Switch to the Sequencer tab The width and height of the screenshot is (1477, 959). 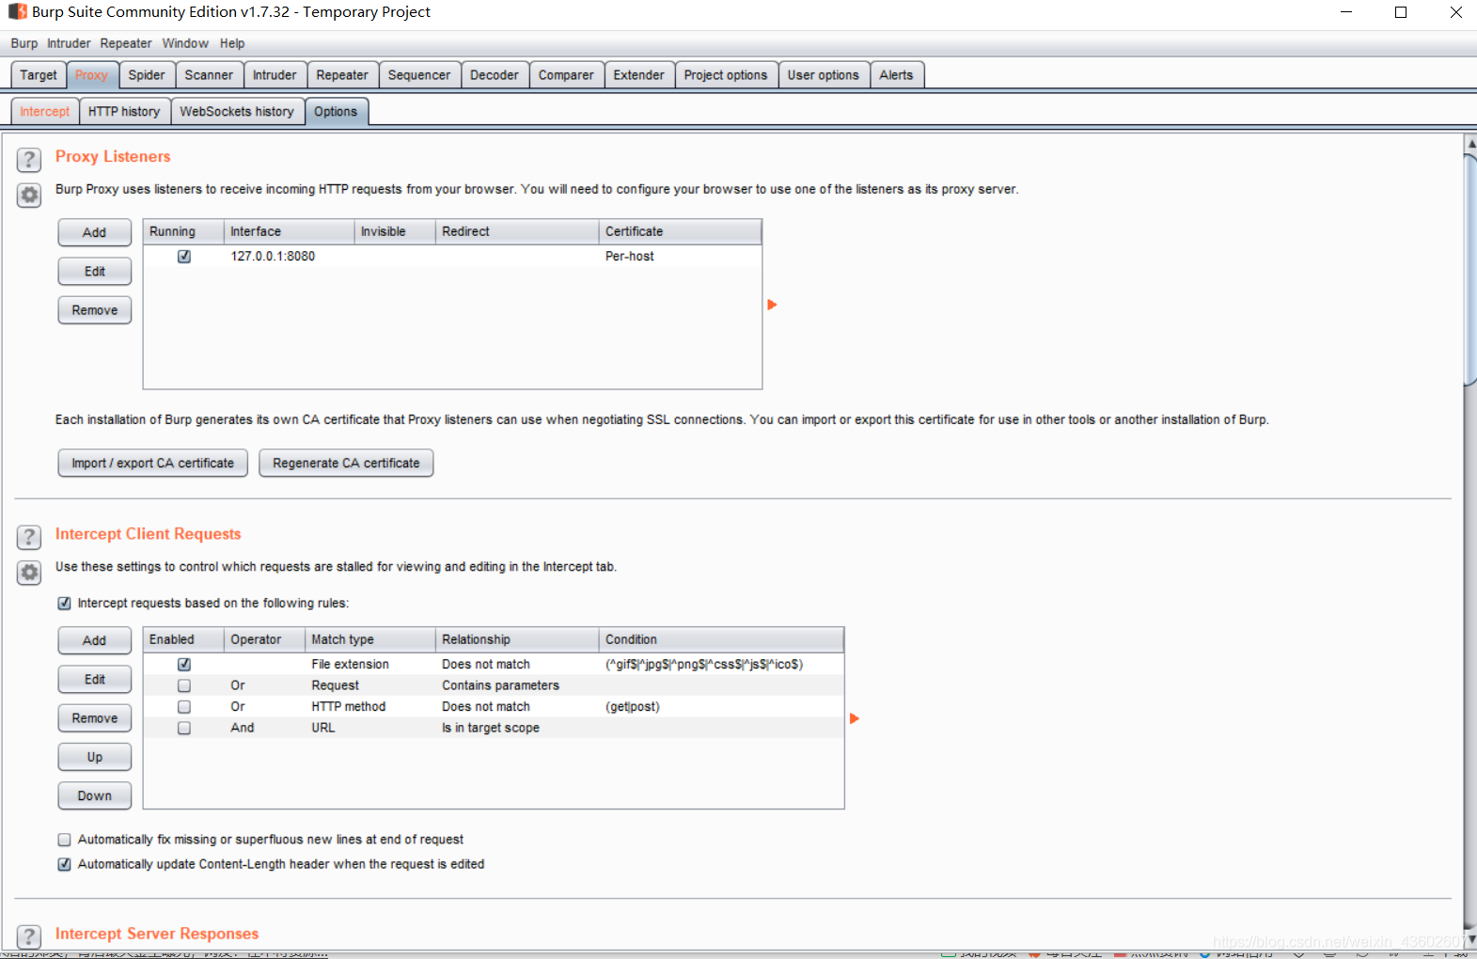tap(419, 75)
